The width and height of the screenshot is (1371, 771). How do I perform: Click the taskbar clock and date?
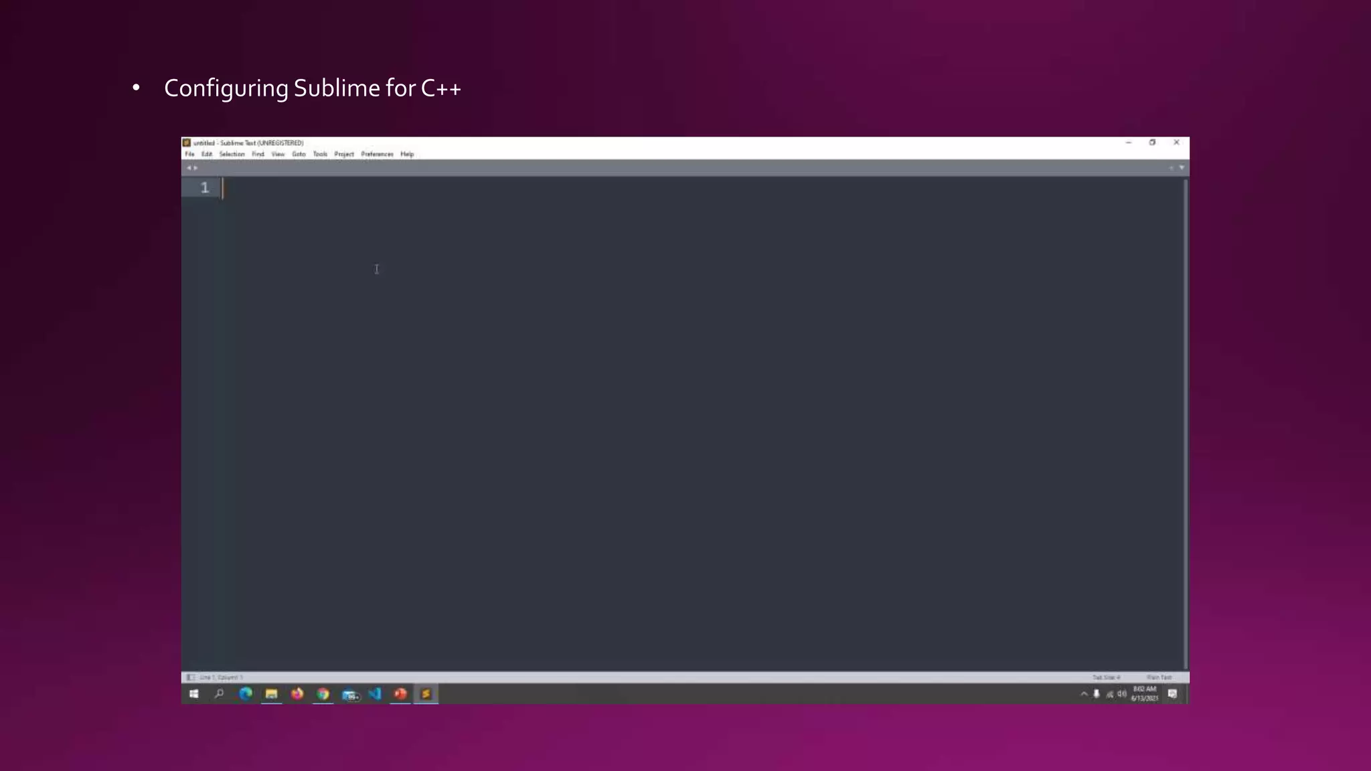[1145, 694]
